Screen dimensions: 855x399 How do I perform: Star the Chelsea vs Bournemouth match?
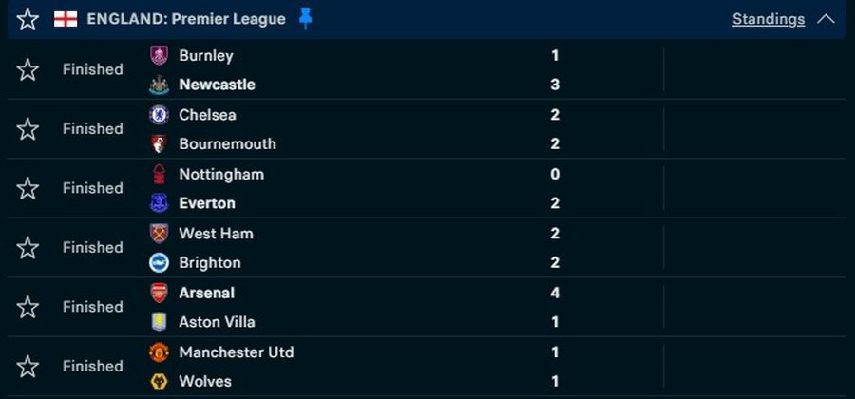pos(28,129)
